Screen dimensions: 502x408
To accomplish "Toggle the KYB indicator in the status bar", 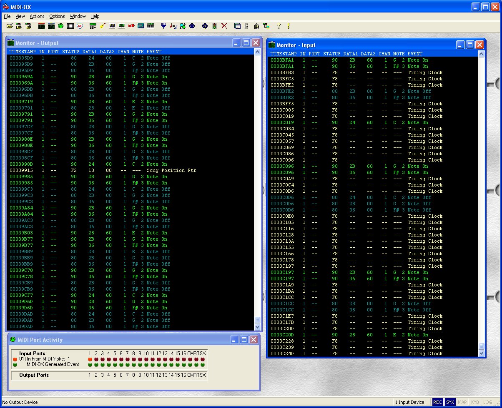I will tap(475, 402).
